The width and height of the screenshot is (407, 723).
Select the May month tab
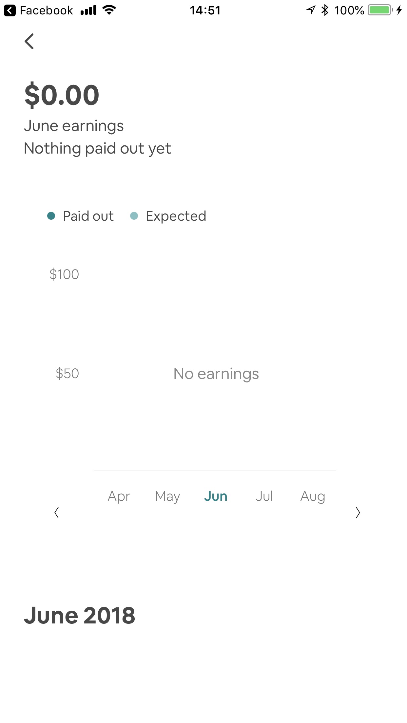(167, 496)
